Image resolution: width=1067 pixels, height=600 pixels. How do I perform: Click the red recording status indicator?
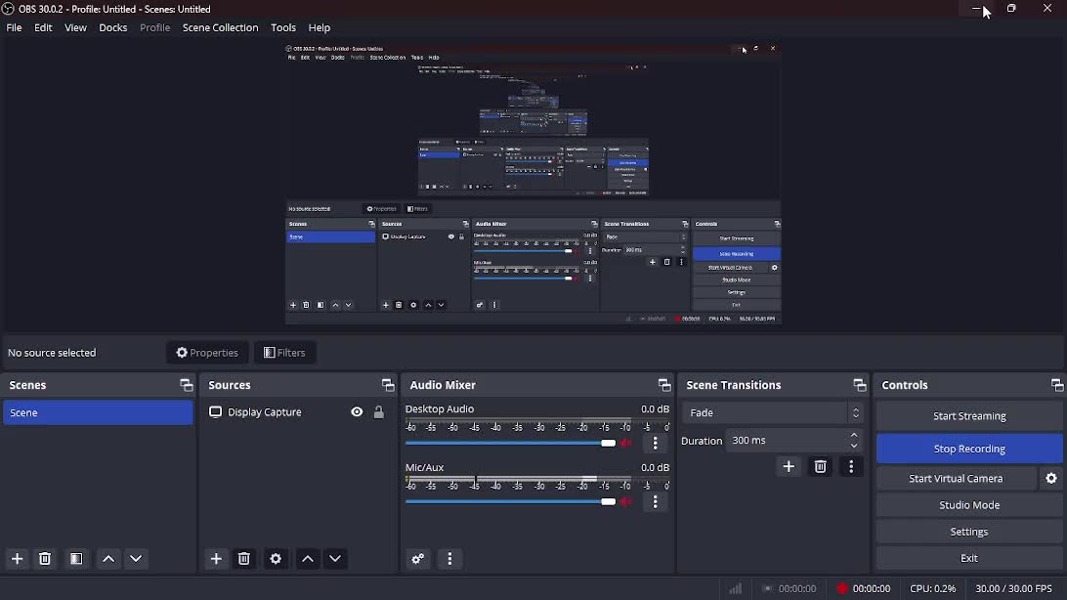841,588
